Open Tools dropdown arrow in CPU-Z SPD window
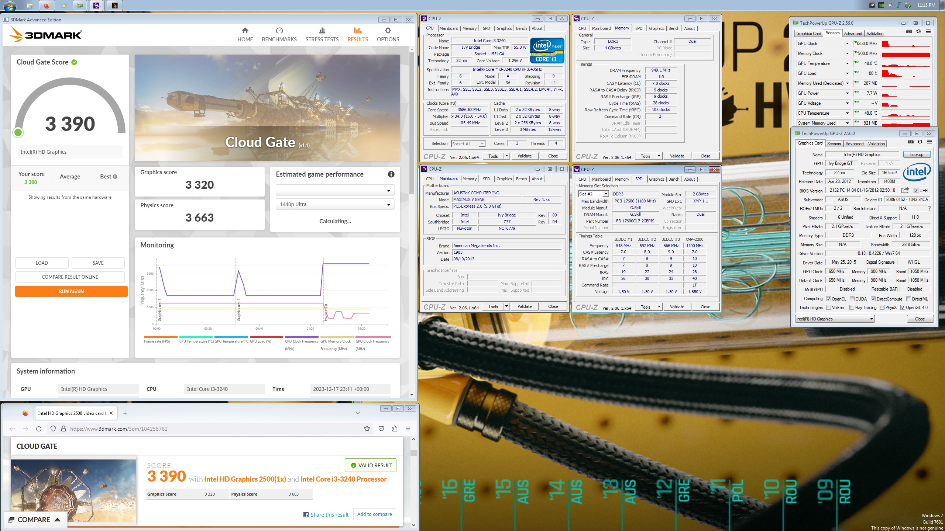 coord(659,307)
